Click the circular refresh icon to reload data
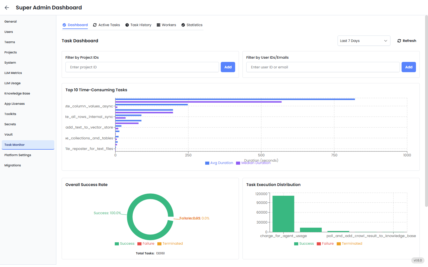428x267 pixels. tap(399, 41)
